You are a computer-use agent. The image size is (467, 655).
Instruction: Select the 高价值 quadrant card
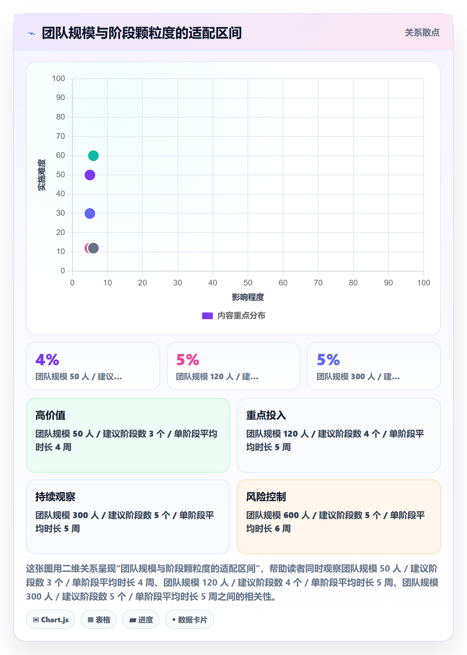click(128, 435)
